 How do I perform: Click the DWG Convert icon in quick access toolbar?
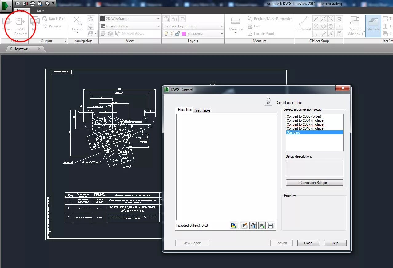[x=25, y=3]
